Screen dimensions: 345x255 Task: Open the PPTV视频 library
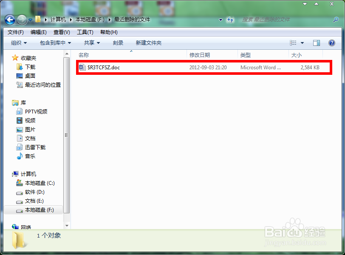(x=36, y=112)
